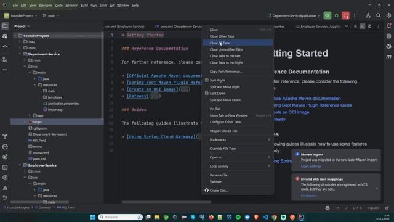Viewport: 394px width, 222px height.
Task: Select Pin Tab option
Action: tap(238, 109)
